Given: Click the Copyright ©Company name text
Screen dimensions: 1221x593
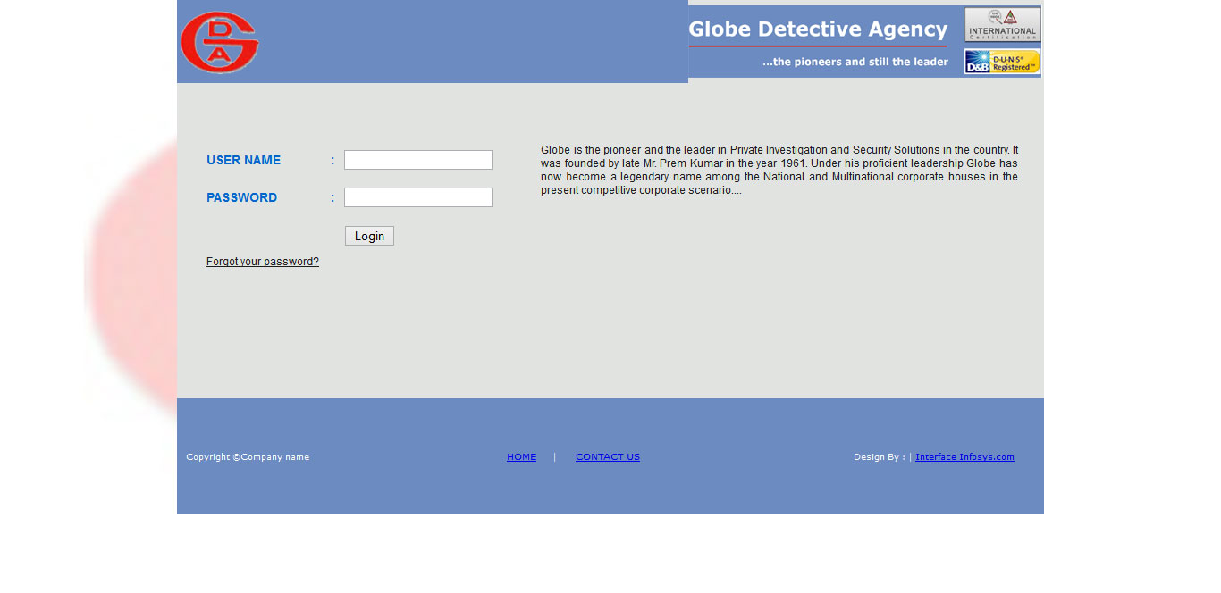Looking at the screenshot, I should (248, 457).
